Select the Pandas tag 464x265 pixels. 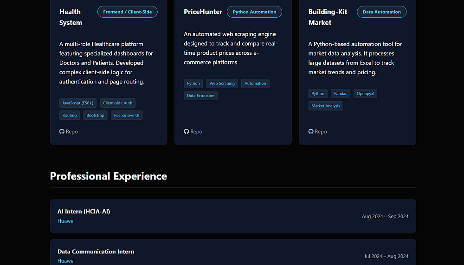[341, 94]
